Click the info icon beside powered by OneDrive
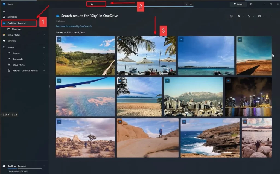Image resolution: width=280 pixels, height=174 pixels. point(91,26)
